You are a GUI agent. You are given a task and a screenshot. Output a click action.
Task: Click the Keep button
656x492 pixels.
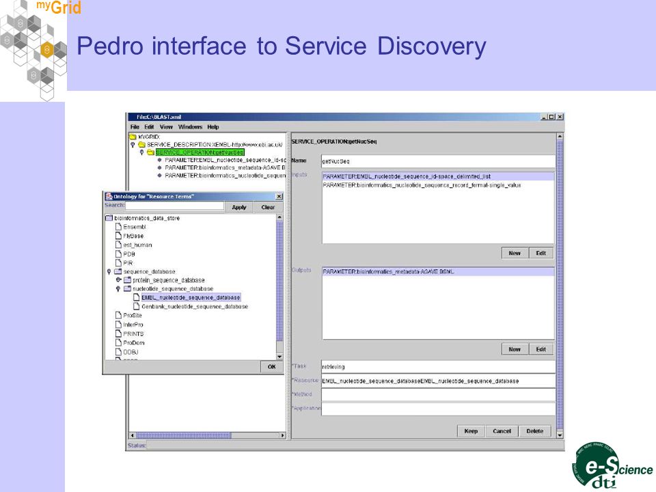[471, 431]
